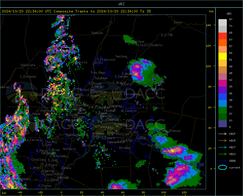Click the 'E_1-736' map label

click(167, 35)
